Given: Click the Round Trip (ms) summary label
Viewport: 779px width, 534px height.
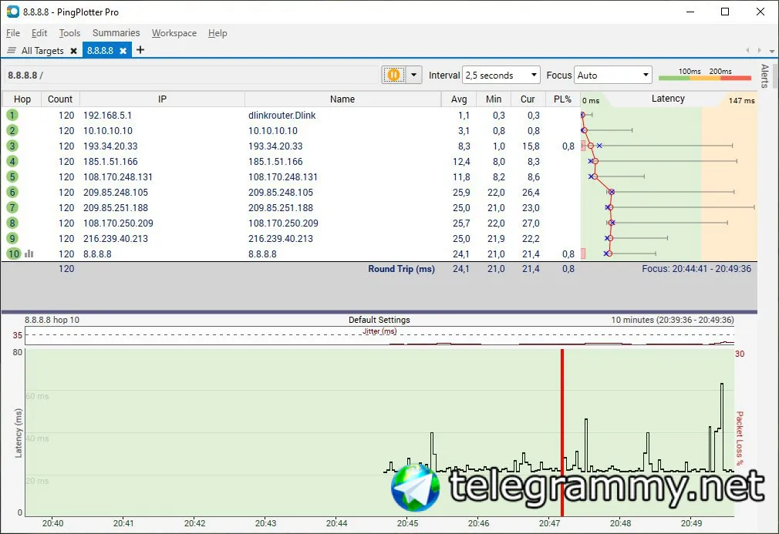Looking at the screenshot, I should pyautogui.click(x=401, y=268).
